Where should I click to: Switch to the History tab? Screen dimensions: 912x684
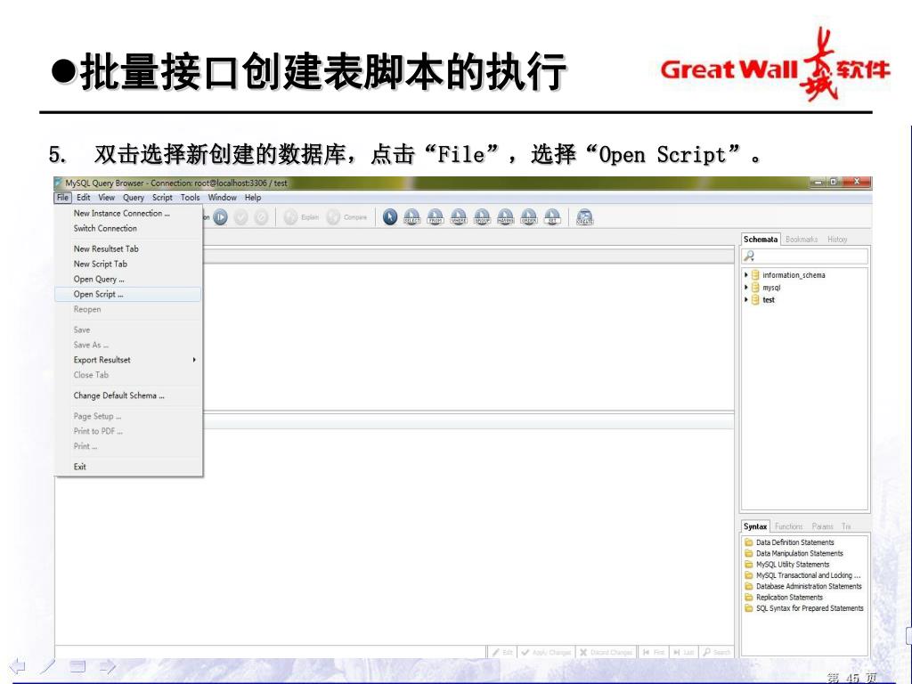click(x=837, y=240)
